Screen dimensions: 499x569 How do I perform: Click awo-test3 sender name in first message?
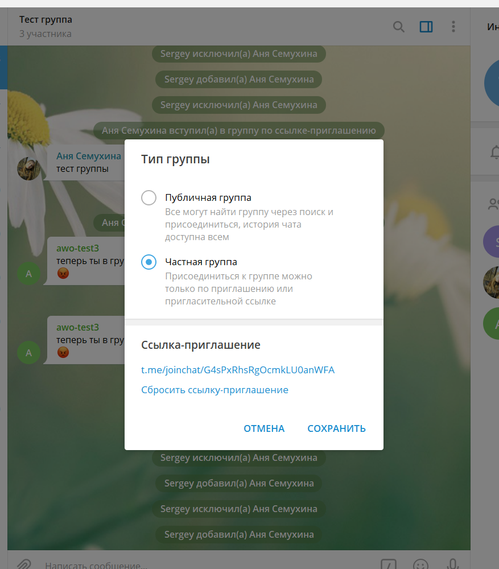77,248
